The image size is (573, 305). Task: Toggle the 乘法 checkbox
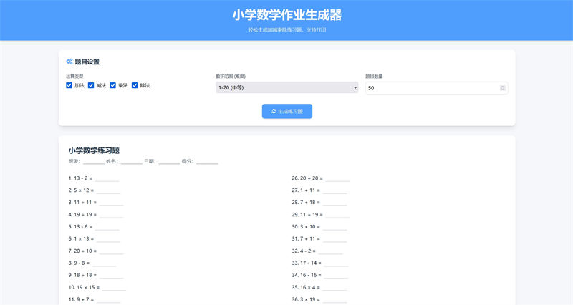[x=113, y=85]
